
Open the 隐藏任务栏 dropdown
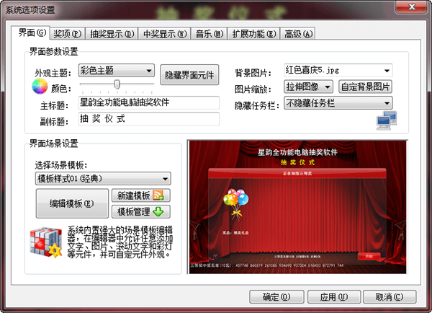coord(387,103)
